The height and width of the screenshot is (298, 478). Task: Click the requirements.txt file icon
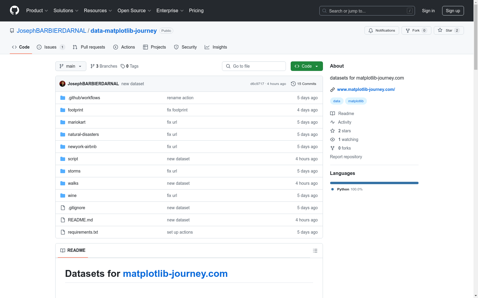[x=63, y=232]
